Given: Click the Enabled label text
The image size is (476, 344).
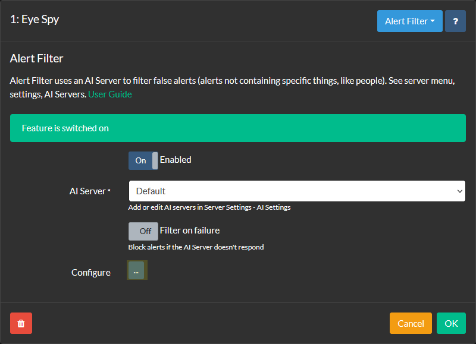Looking at the screenshot, I should coord(176,160).
